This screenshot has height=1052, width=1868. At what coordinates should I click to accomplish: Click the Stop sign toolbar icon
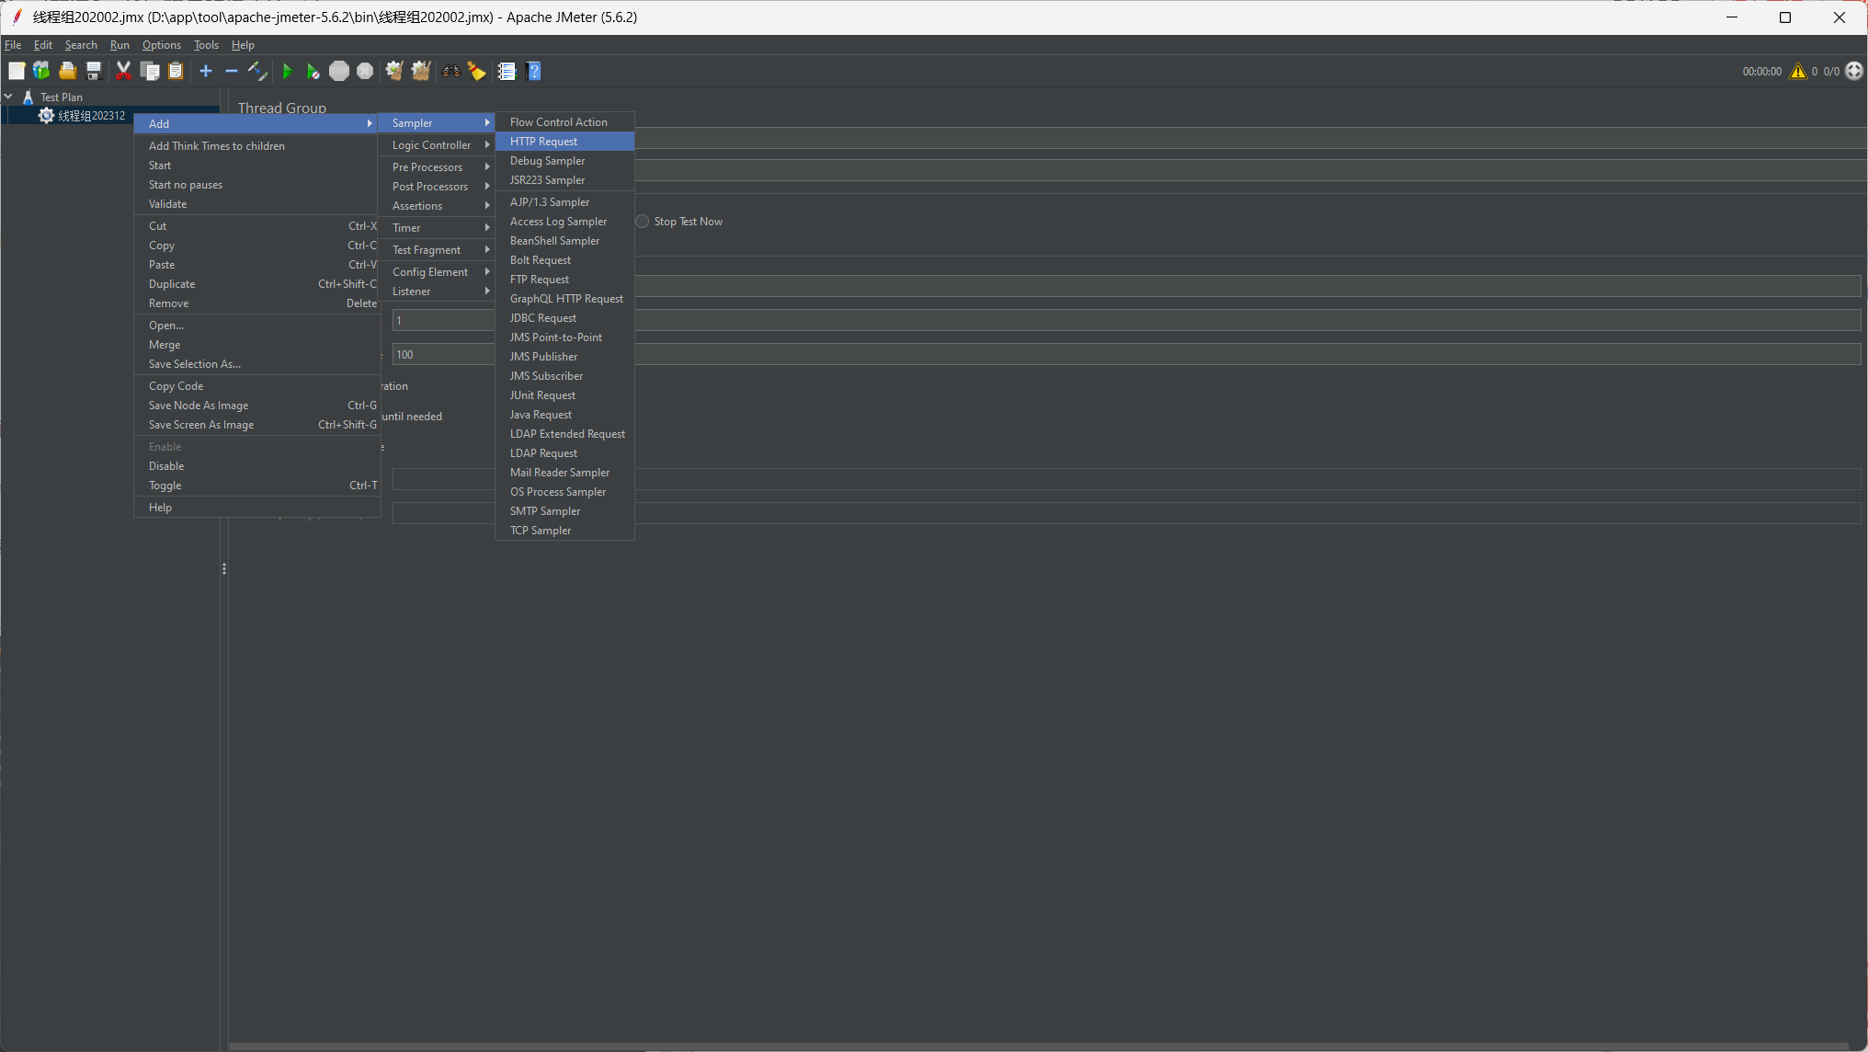pyautogui.click(x=339, y=71)
